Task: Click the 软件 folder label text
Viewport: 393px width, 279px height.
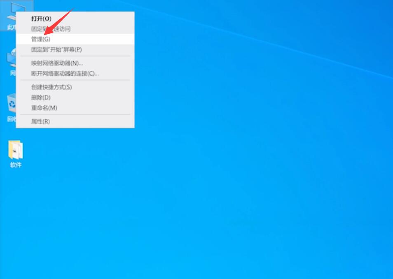Action: pyautogui.click(x=16, y=165)
